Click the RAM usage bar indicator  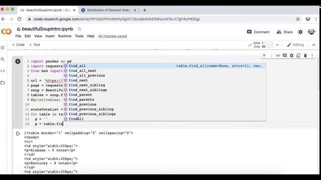click(x=267, y=43)
